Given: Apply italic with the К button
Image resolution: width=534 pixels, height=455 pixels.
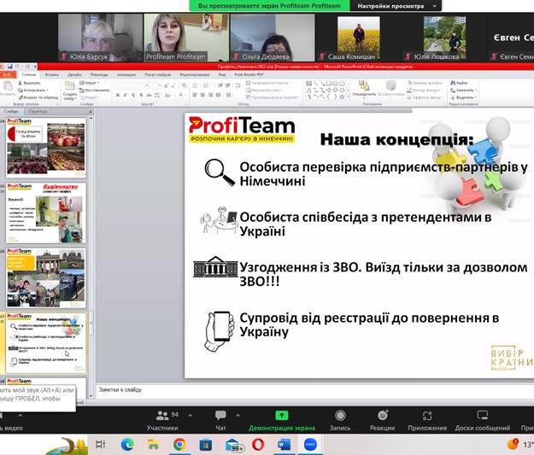Looking at the screenshot, I should pyautogui.click(x=126, y=96).
